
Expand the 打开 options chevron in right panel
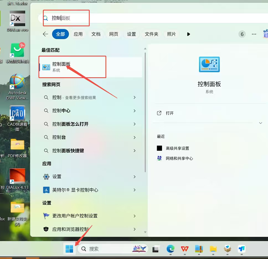[x=261, y=123]
